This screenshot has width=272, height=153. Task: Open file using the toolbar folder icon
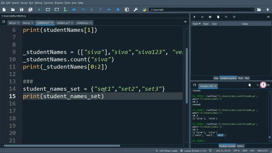click(13, 10)
